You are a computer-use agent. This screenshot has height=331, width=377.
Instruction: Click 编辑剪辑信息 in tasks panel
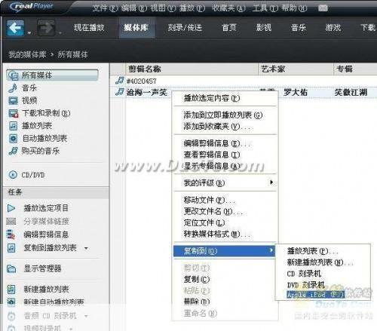pos(46,234)
